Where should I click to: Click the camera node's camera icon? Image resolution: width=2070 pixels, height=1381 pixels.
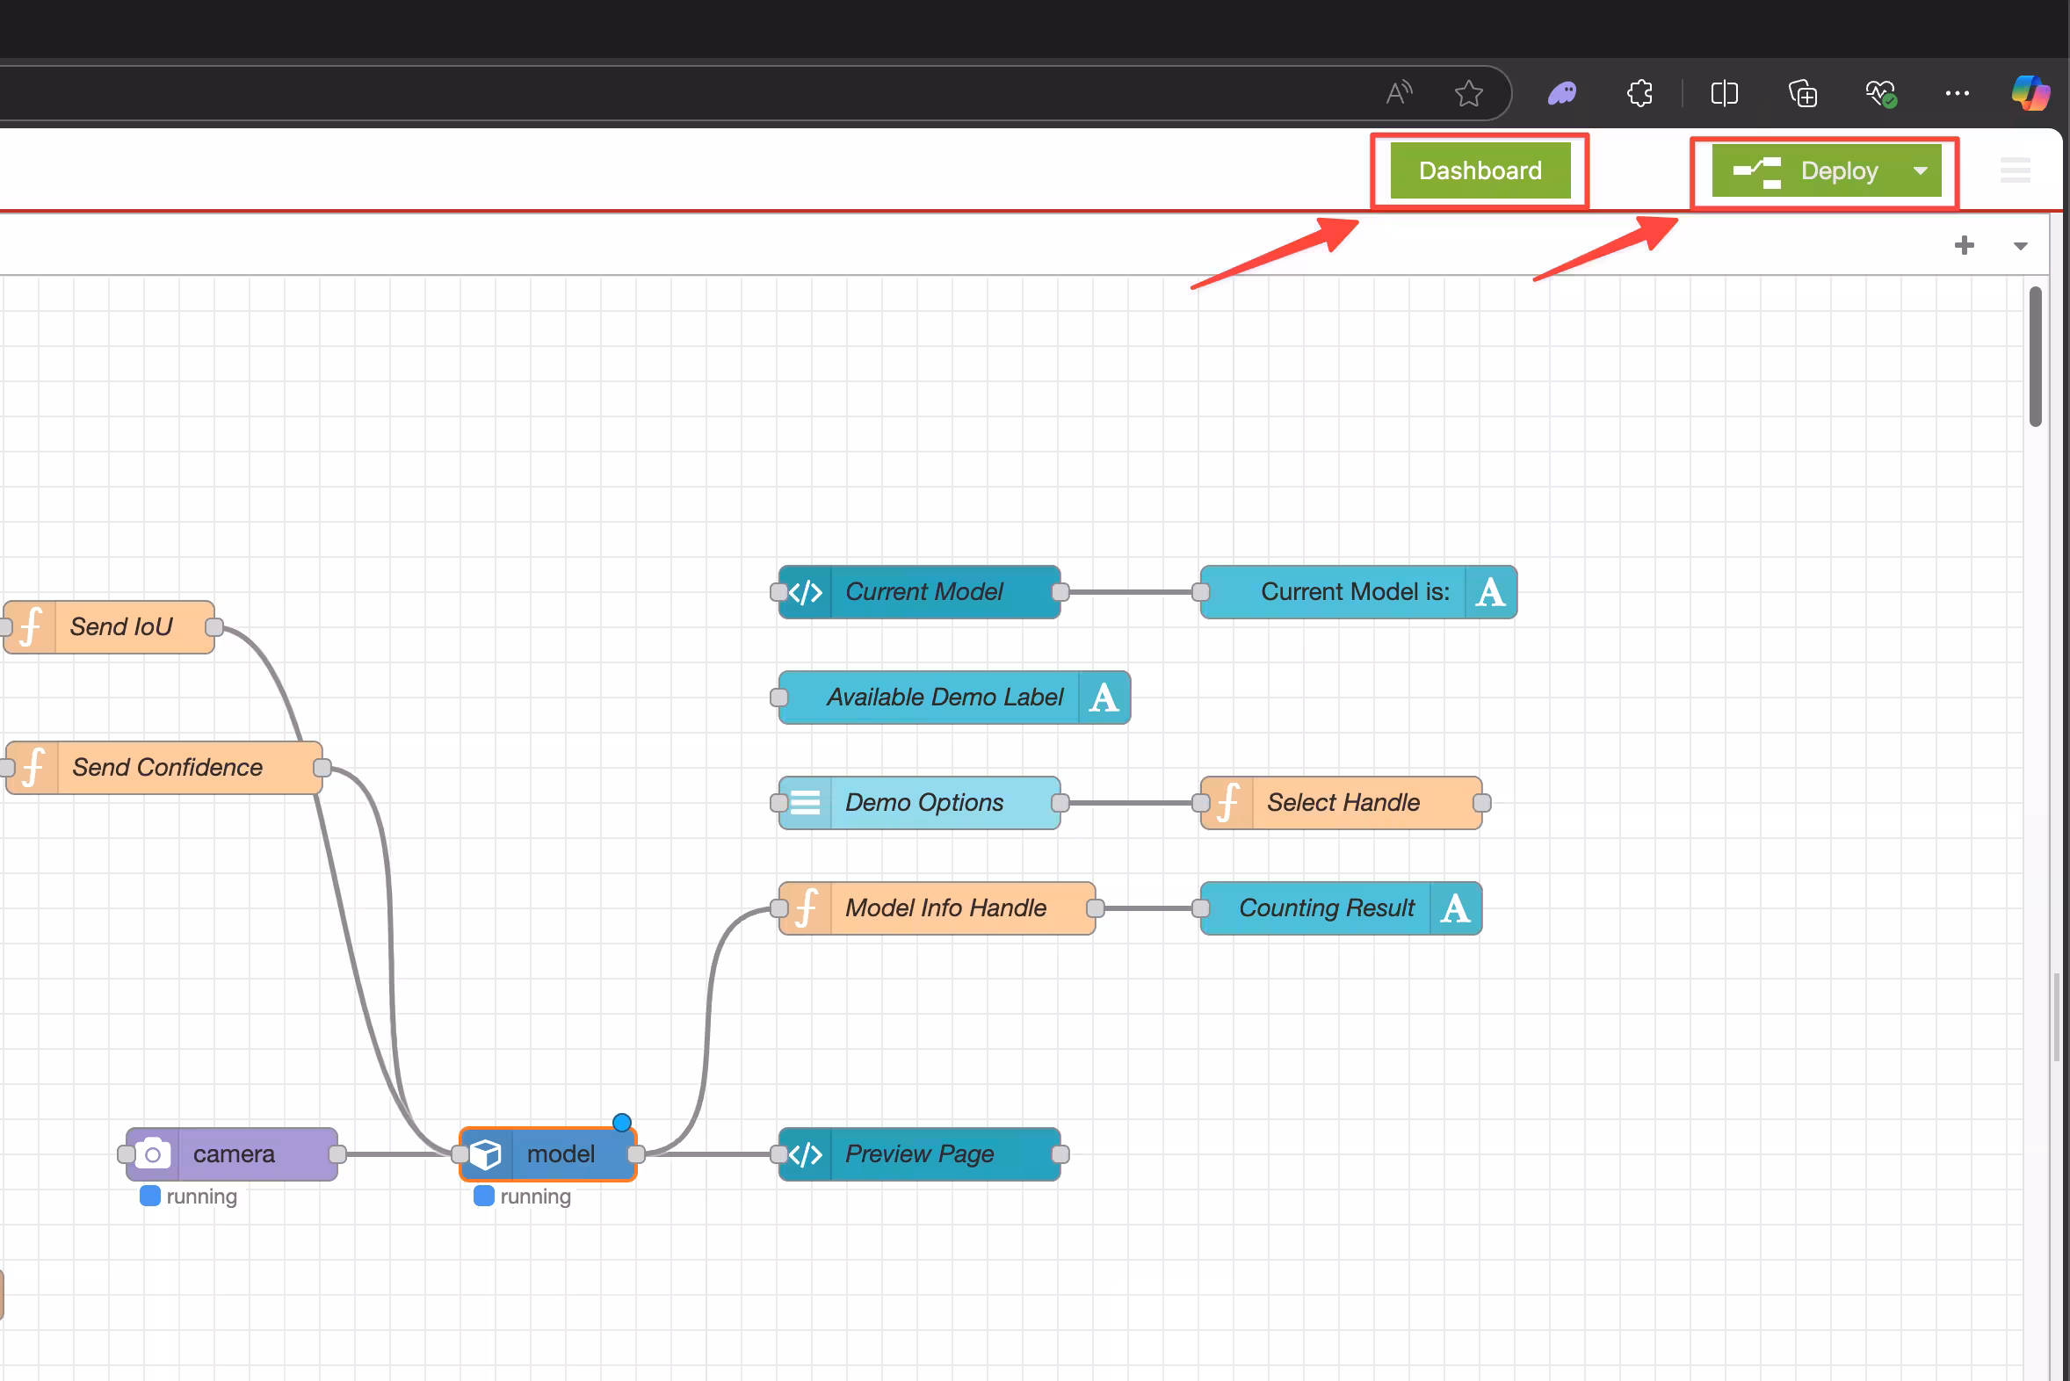(152, 1153)
